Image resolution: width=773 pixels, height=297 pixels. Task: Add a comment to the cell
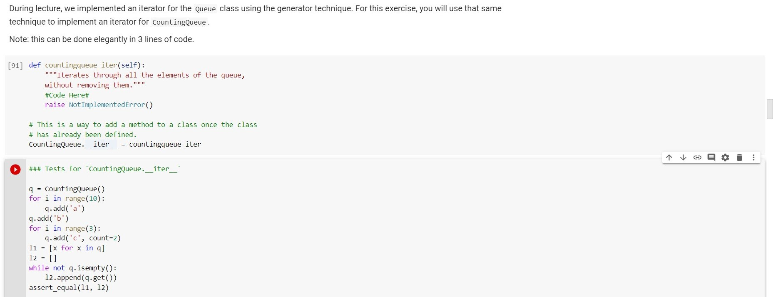pyautogui.click(x=711, y=157)
